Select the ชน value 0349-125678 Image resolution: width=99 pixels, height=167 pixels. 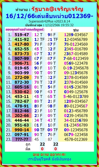click(76, 92)
